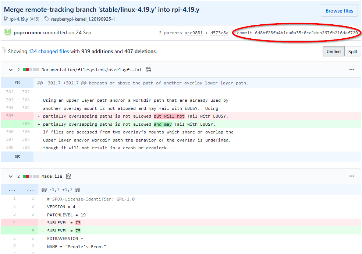Click the 407 deletions count
The width and height of the screenshot is (362, 254).
pyautogui.click(x=141, y=51)
